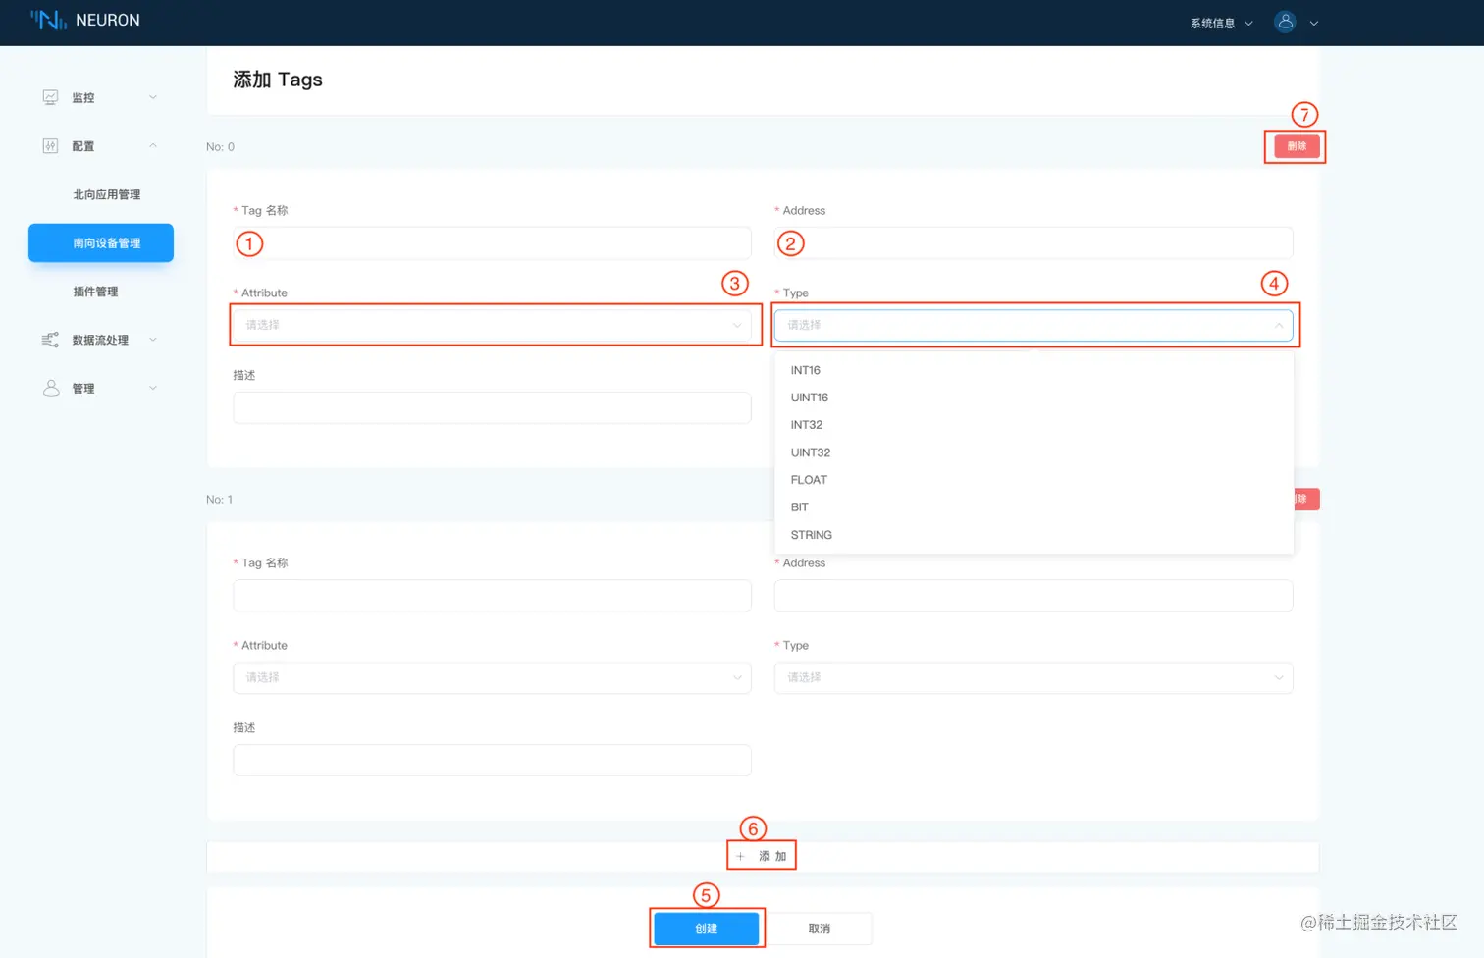Delete tag No: 1 with the 删除 button
The width and height of the screenshot is (1484, 958).
point(1306,499)
